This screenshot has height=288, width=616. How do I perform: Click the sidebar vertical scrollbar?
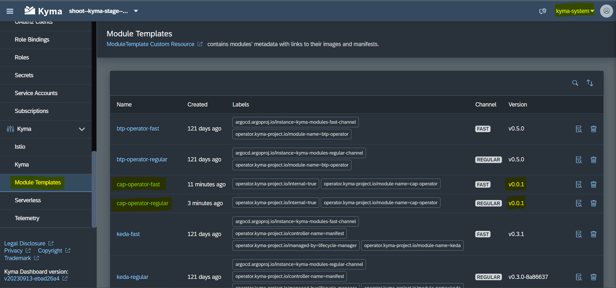(x=94, y=189)
